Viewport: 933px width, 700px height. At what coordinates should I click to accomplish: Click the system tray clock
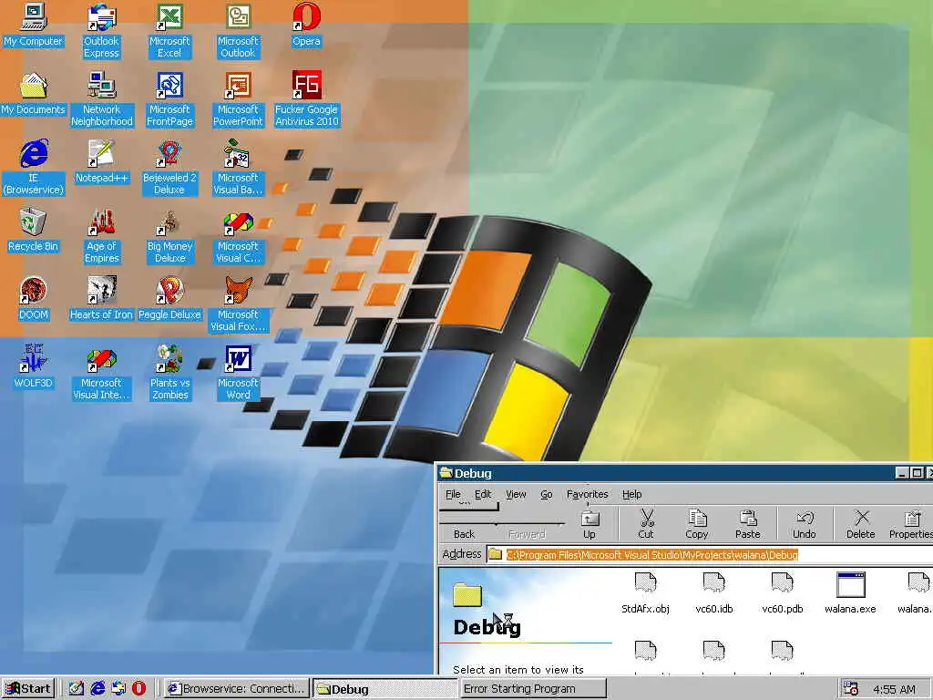[894, 689]
